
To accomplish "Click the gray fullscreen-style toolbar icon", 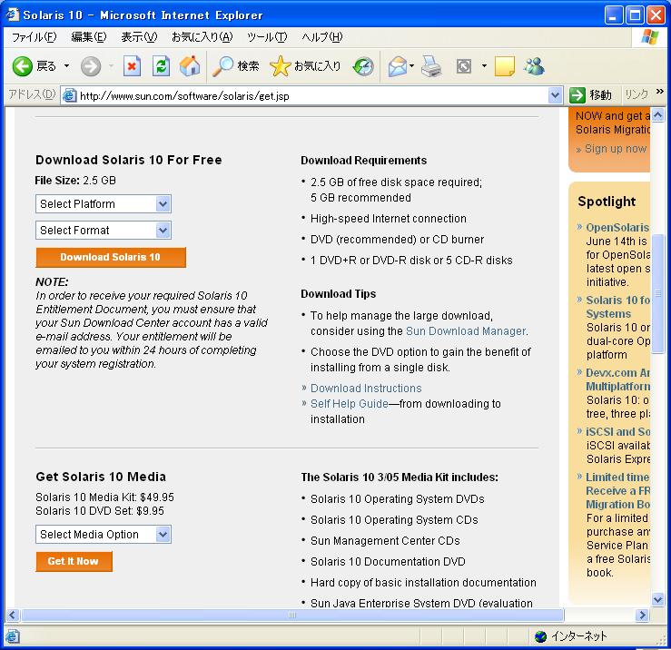I will [x=464, y=66].
